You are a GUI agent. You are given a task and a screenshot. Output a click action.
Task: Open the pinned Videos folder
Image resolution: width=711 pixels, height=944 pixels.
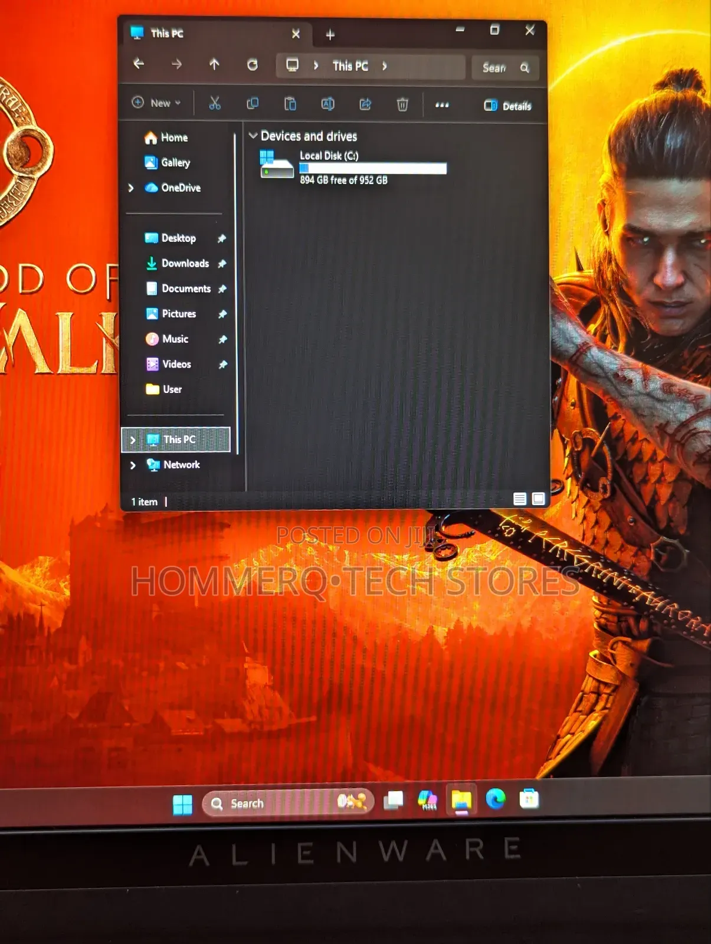[x=169, y=364]
